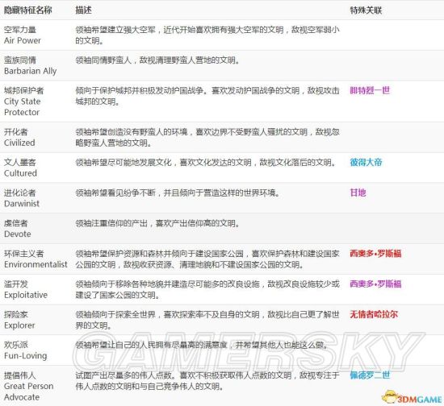Image resolution: width=444 pixels, height=406 pixels.
Task: Open the 佩德罗二世 link in Great Person Advocate row
Action: pos(370,375)
